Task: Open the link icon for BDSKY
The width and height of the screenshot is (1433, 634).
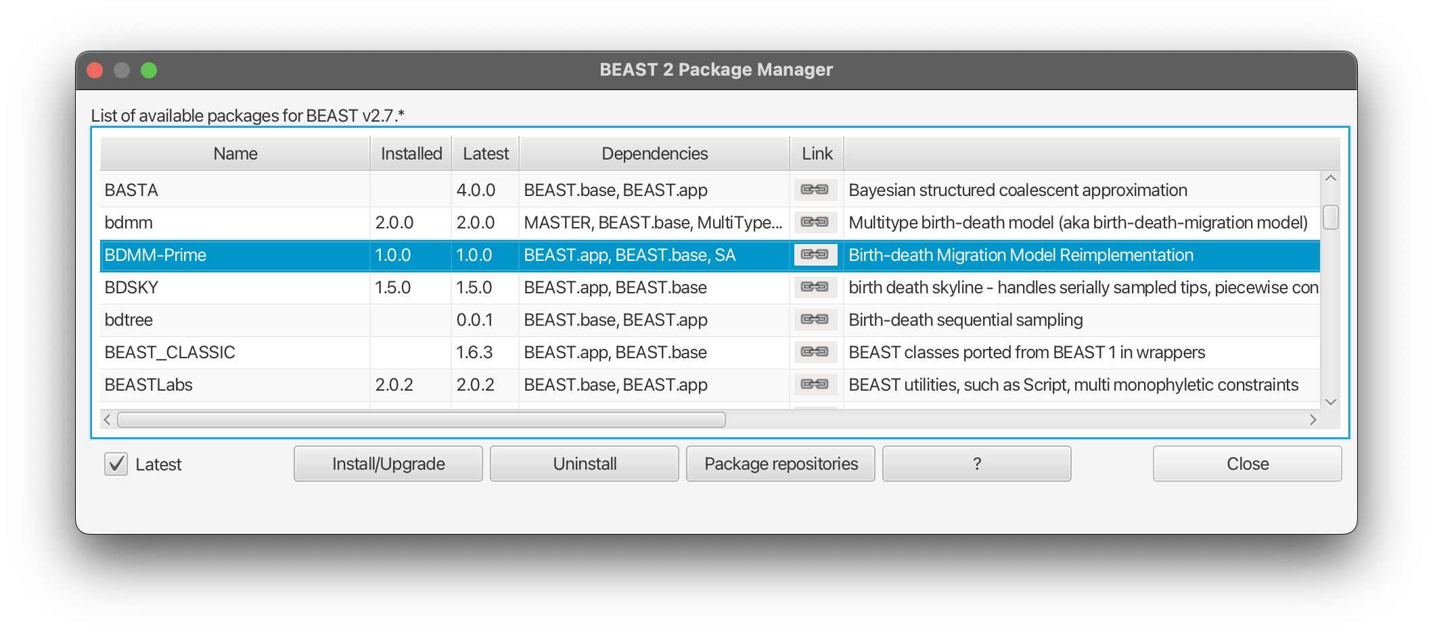Action: (x=815, y=287)
